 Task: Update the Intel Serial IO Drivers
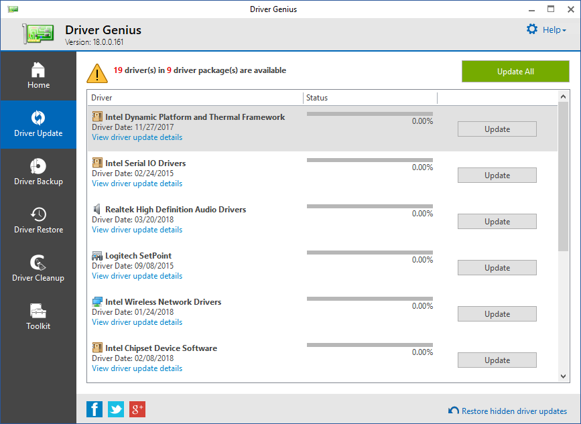tap(497, 175)
